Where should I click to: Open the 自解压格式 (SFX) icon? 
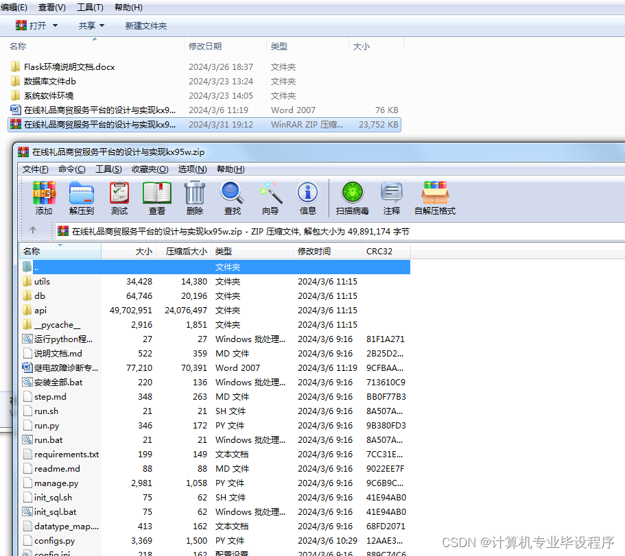click(435, 195)
